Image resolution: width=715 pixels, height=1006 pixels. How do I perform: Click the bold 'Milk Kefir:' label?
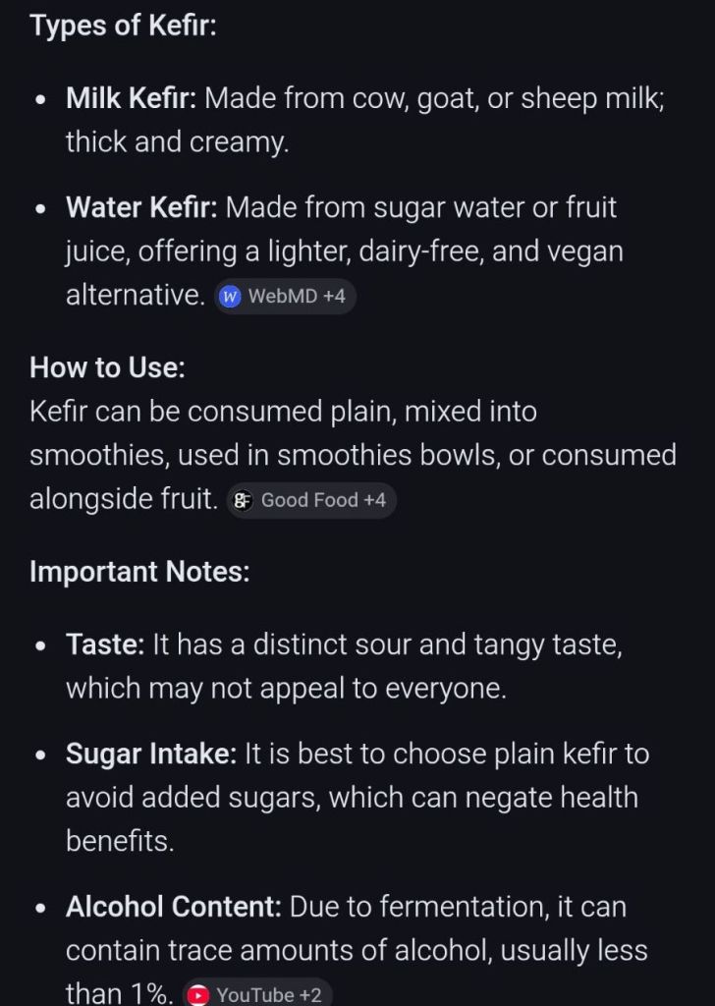coord(132,98)
